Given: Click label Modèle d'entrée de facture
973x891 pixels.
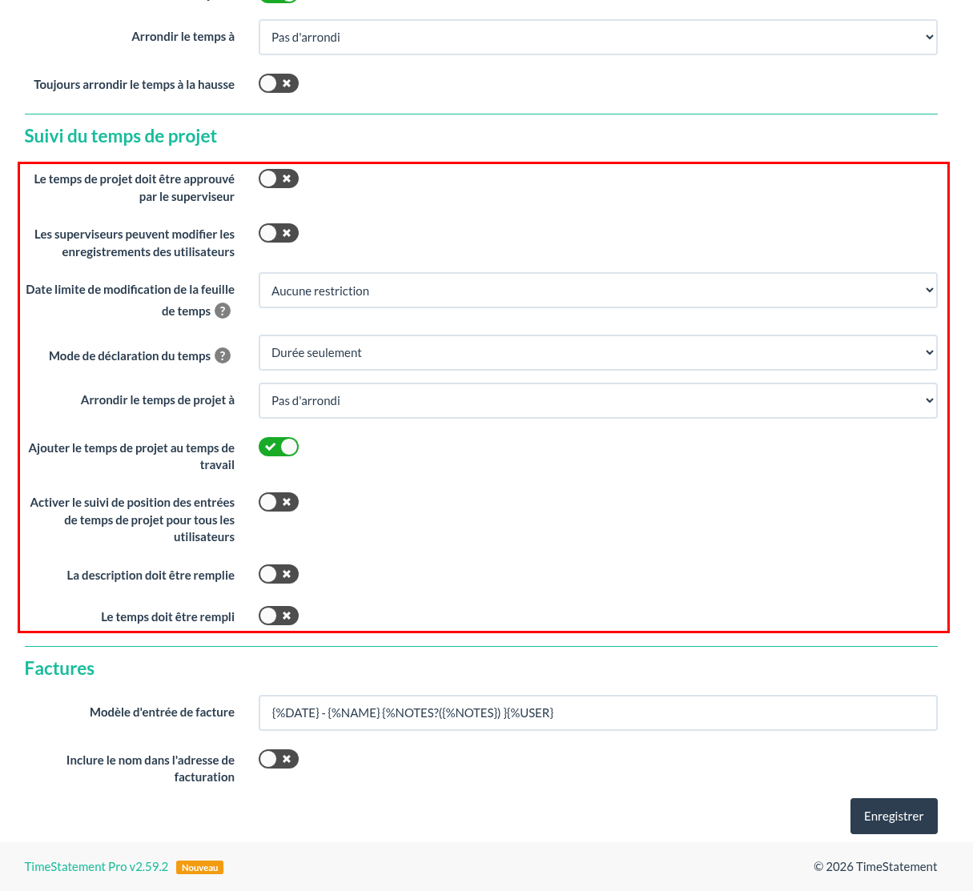Looking at the screenshot, I should tap(162, 712).
